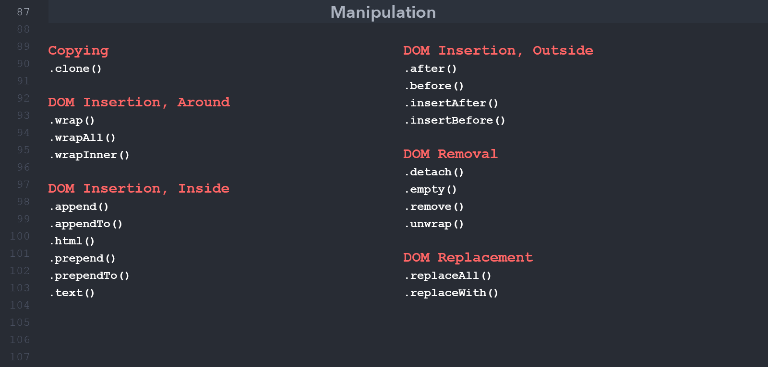Click the .unwrap() method
The width and height of the screenshot is (768, 367).
pos(434,224)
